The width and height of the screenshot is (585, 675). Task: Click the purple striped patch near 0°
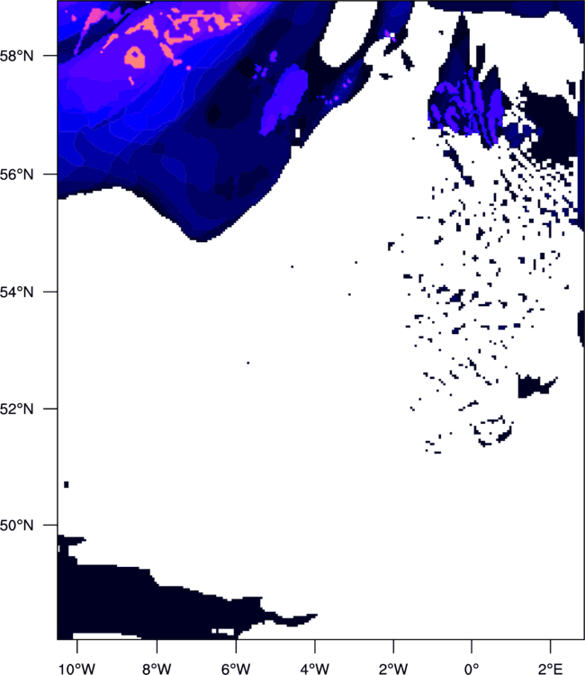click(x=467, y=108)
